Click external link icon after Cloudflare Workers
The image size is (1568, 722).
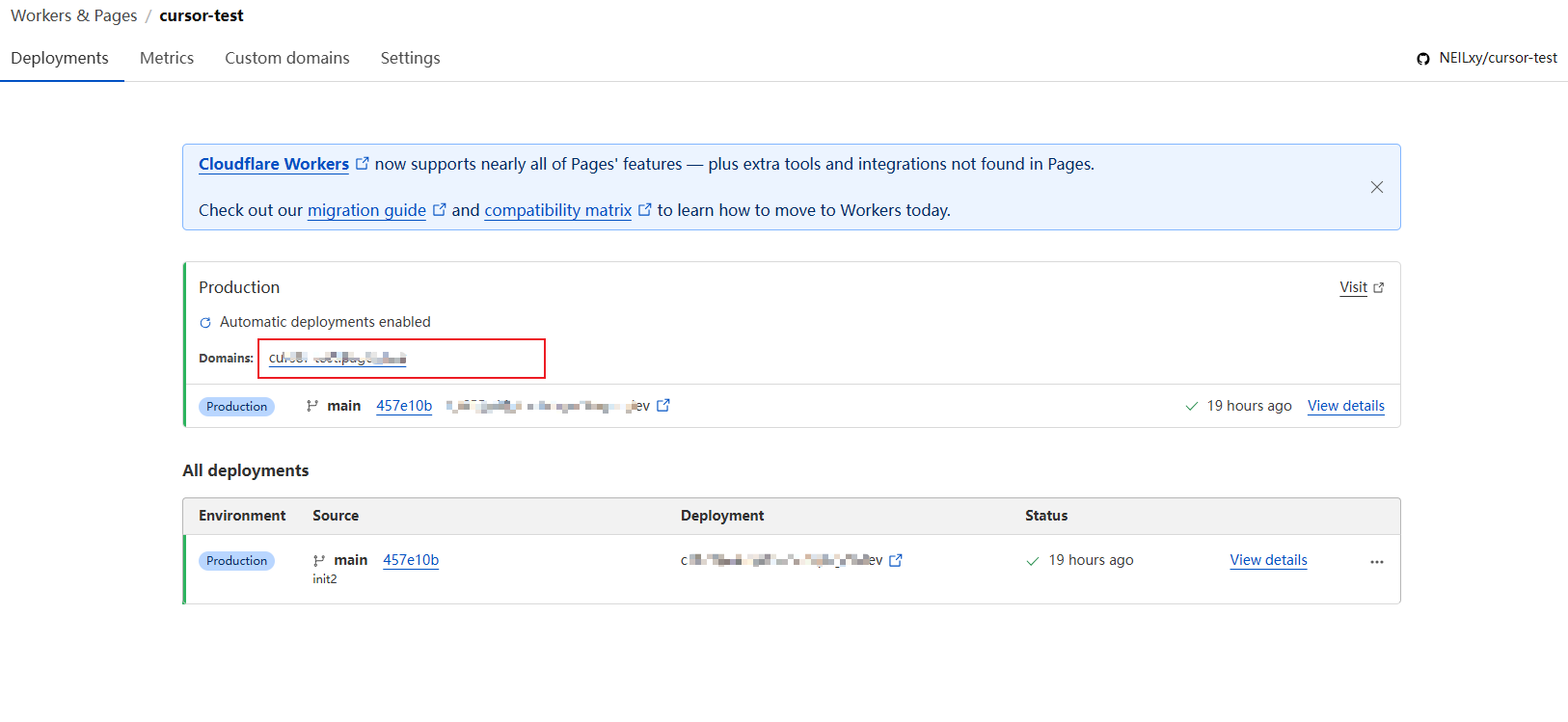(363, 164)
